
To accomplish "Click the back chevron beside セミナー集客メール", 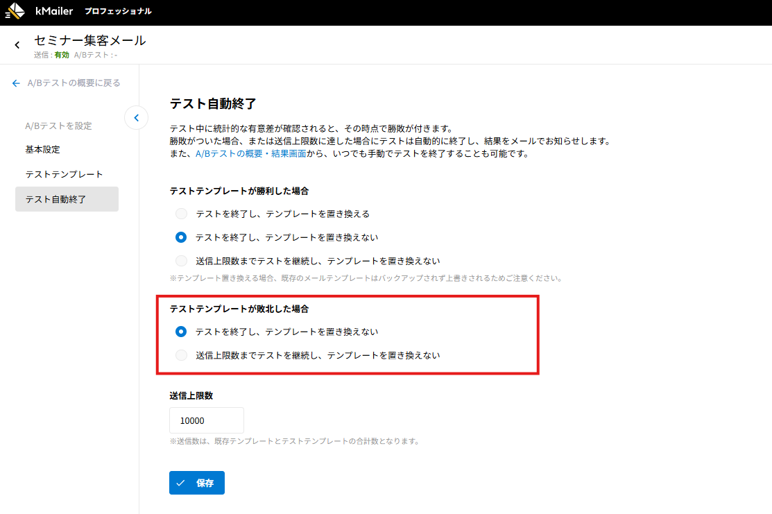I will [x=17, y=46].
